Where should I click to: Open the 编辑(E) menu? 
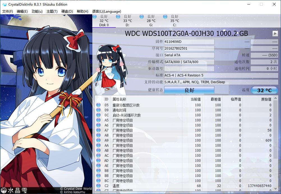[x=22, y=11]
